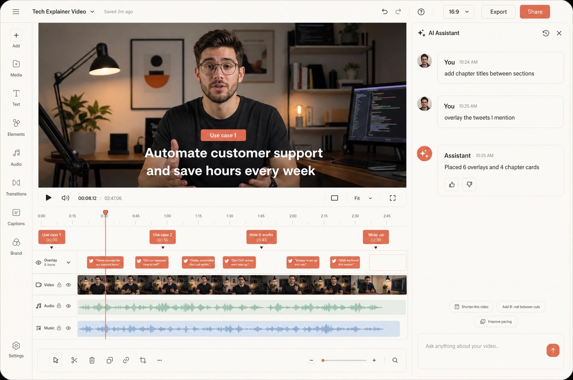Click the duplicate clip icon
Viewport: 573px width, 380px height.
[x=109, y=360]
